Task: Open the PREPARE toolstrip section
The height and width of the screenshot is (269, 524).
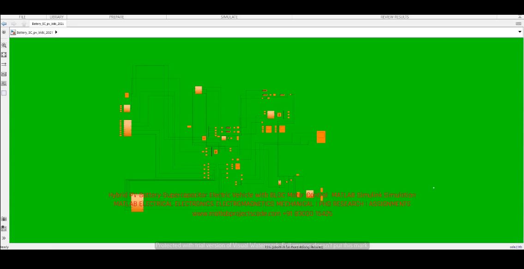Action: click(117, 17)
